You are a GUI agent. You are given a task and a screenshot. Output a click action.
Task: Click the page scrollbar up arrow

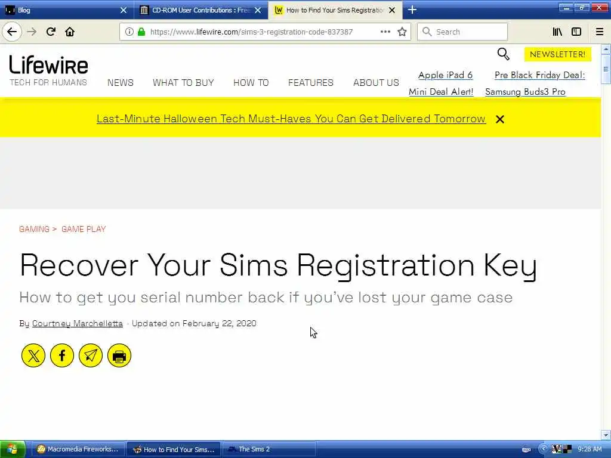(606, 49)
